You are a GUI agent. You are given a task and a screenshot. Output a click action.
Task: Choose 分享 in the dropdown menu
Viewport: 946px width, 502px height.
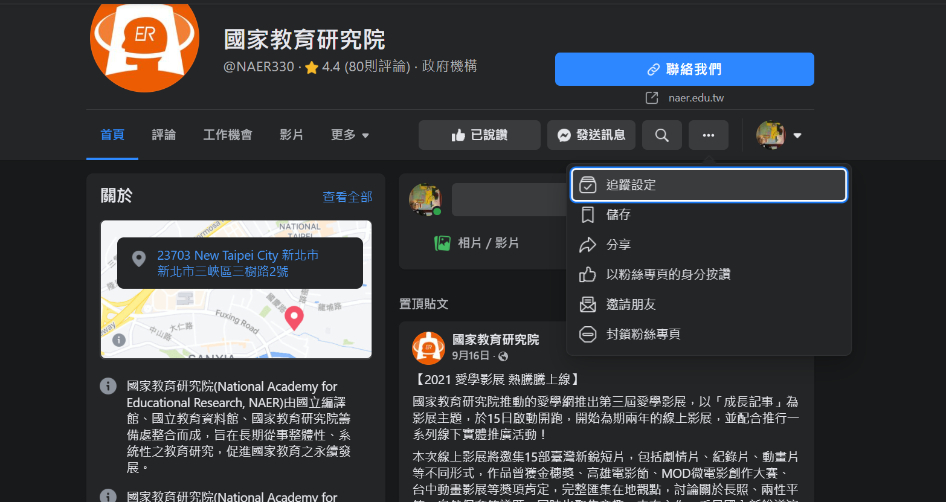click(709, 245)
